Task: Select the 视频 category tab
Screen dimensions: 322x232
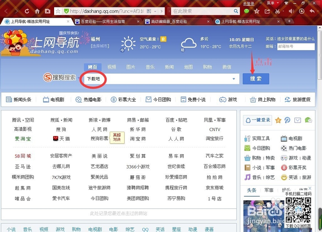Action: pos(111,67)
